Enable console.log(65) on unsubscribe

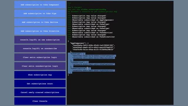point(40,49)
